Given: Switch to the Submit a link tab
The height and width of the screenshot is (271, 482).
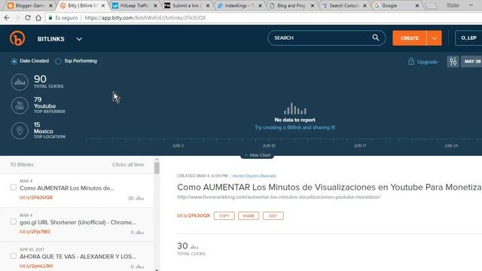Looking at the screenshot, I should coord(186,6).
